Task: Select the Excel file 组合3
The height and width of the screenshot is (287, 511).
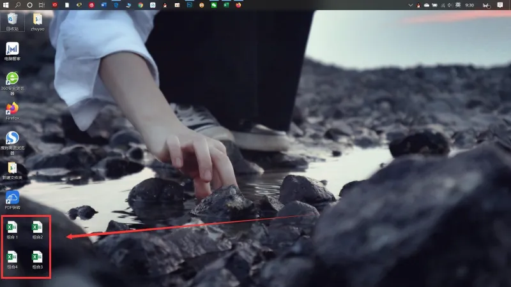Action: (38, 260)
